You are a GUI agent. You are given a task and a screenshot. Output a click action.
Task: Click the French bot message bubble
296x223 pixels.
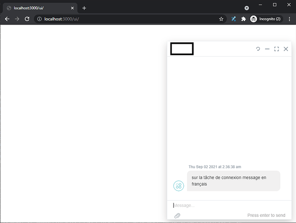coord(233,181)
